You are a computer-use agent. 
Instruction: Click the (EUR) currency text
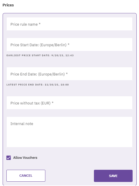pyautogui.click(x=46, y=103)
